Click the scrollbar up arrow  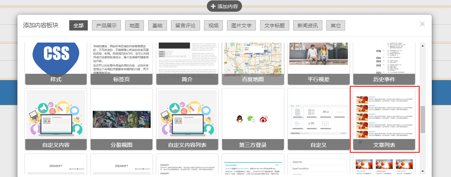423,45
